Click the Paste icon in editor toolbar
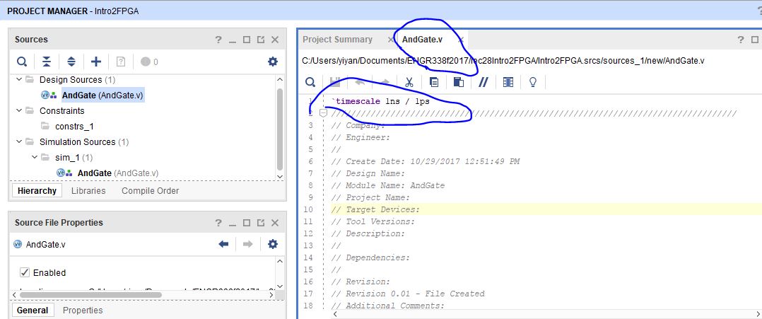 click(x=458, y=82)
